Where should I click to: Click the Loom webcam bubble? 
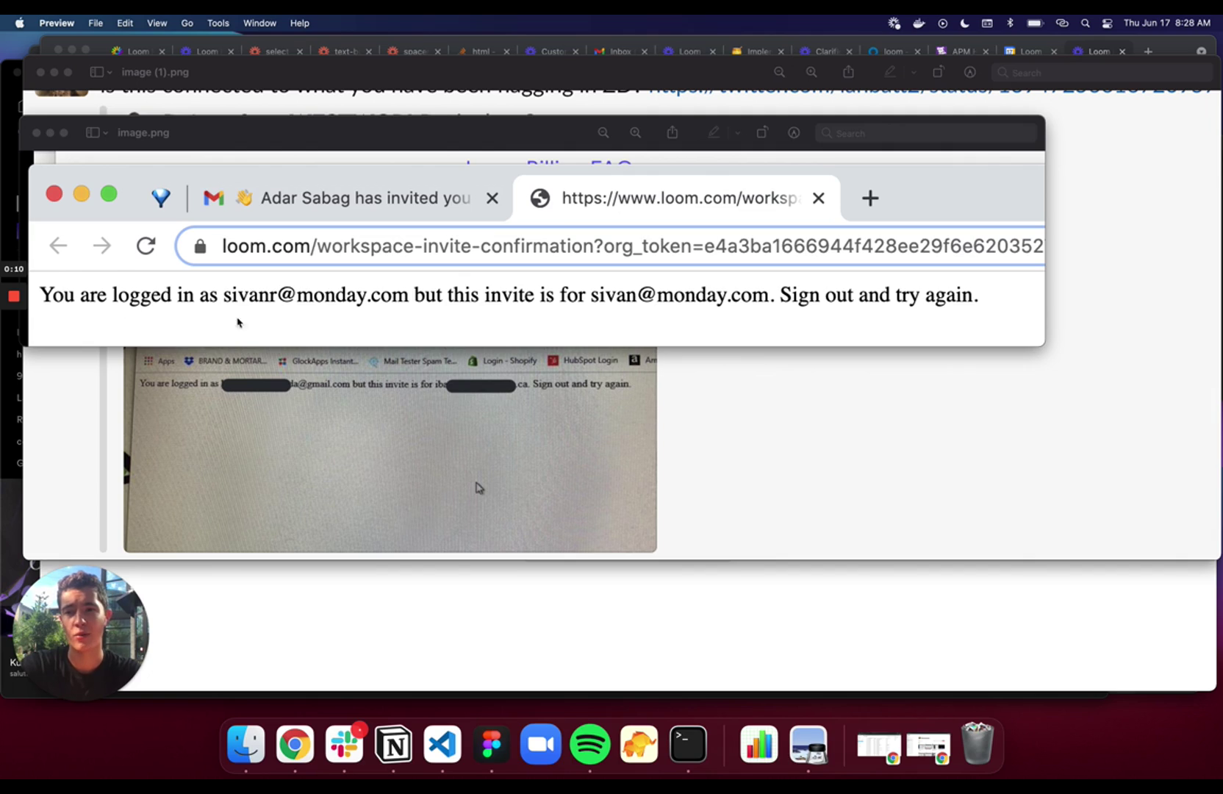tap(81, 632)
